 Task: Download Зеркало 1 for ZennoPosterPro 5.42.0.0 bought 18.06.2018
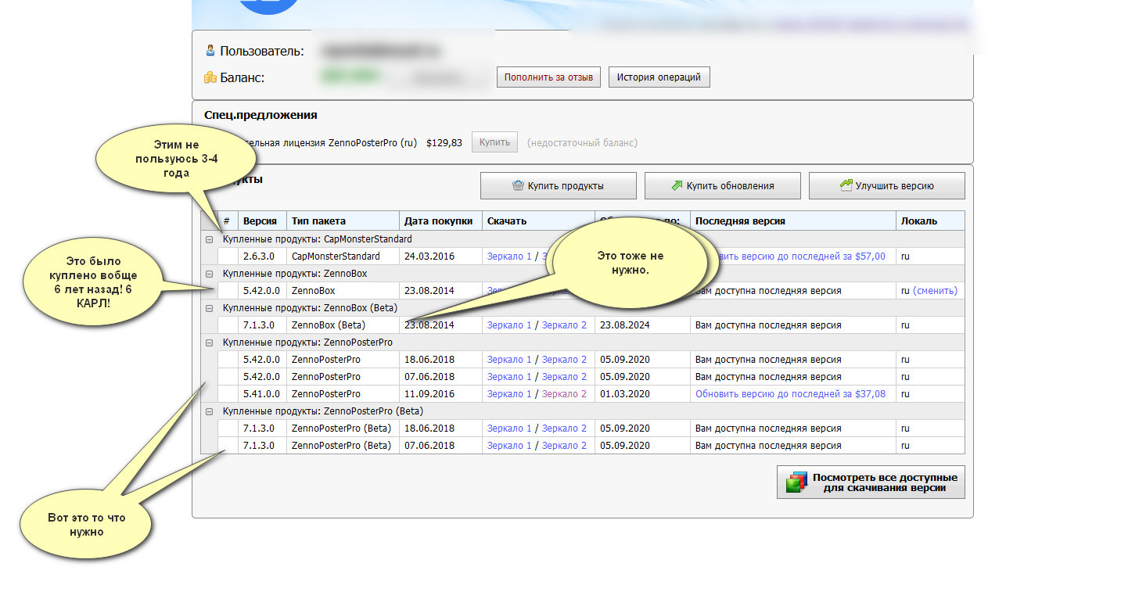509,360
